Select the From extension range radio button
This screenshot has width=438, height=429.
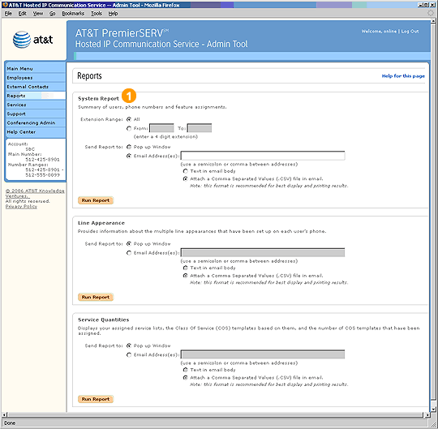click(129, 128)
